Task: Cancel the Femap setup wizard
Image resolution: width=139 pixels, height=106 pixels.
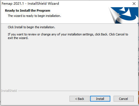Action: click(x=124, y=99)
